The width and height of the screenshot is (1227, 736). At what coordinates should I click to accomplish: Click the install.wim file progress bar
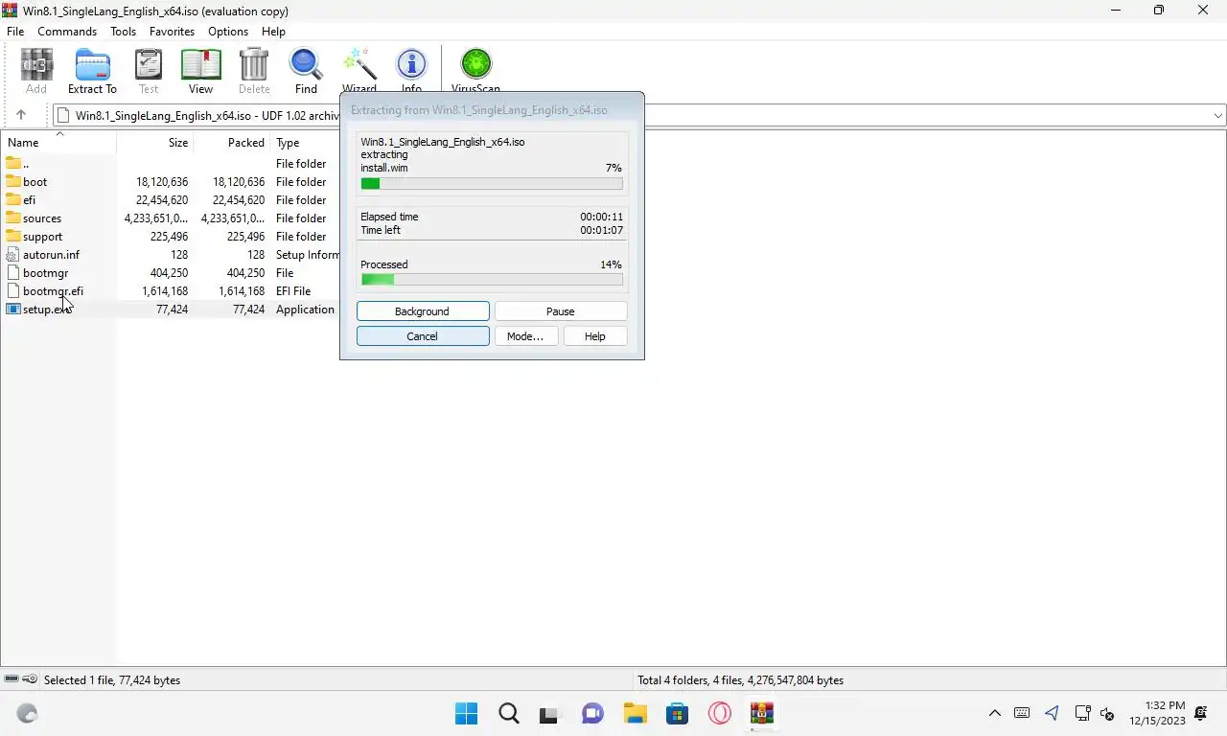tap(492, 183)
